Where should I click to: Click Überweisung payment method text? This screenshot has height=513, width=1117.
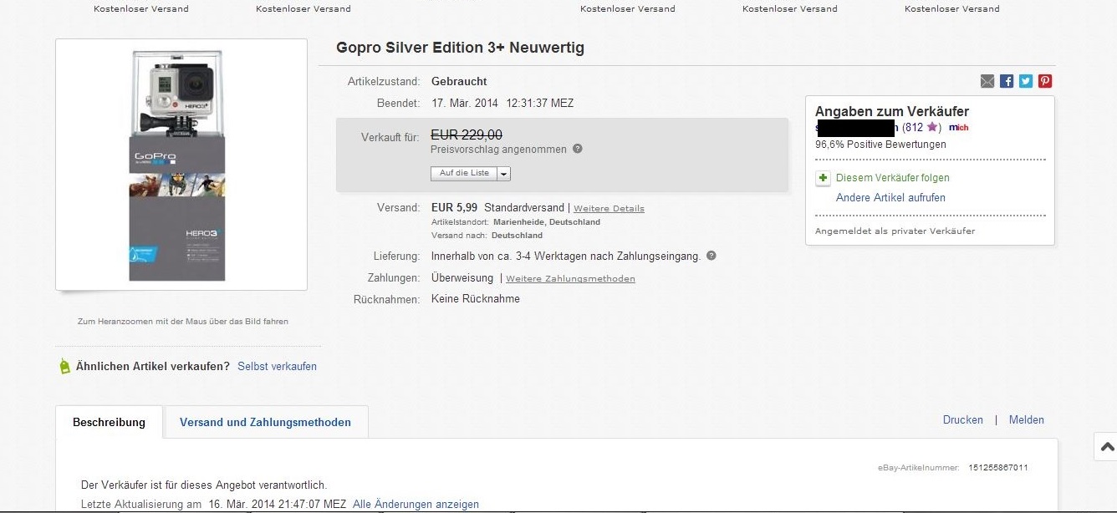point(462,278)
